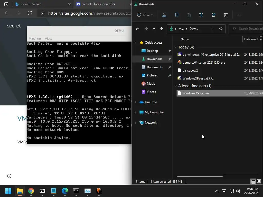The height and width of the screenshot is (197, 263).
Task: Select the disk.qcow2 file
Action: (x=190, y=71)
